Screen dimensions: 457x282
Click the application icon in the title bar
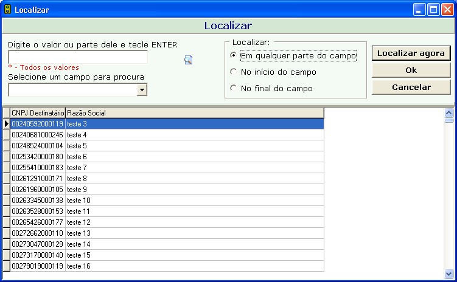click(x=7, y=10)
